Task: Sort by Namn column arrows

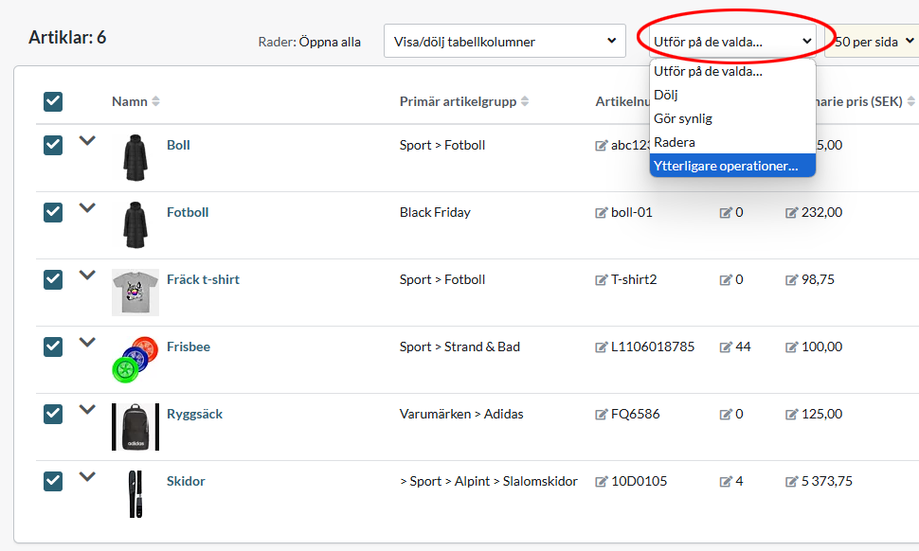Action: [x=156, y=102]
